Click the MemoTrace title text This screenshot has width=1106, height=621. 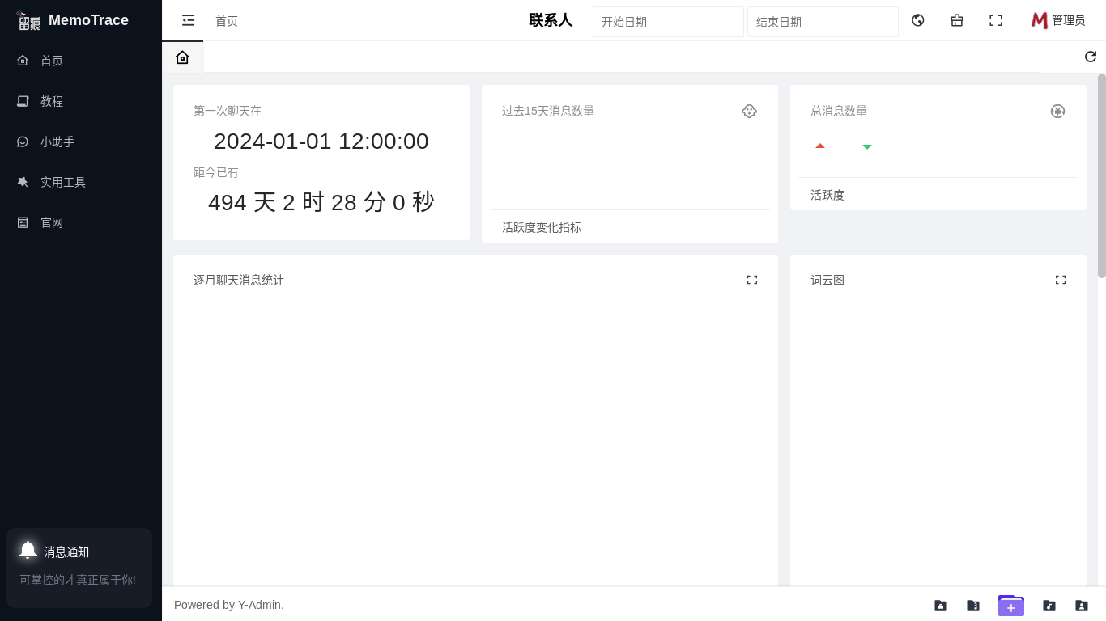[88, 20]
